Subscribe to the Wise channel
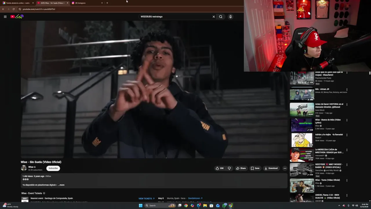The image size is (371, 209). coord(53,168)
